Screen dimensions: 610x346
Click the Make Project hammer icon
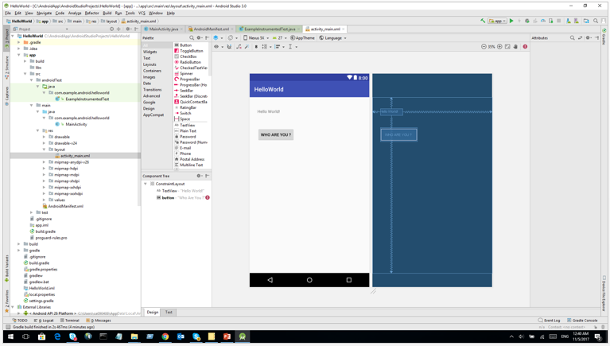click(483, 21)
